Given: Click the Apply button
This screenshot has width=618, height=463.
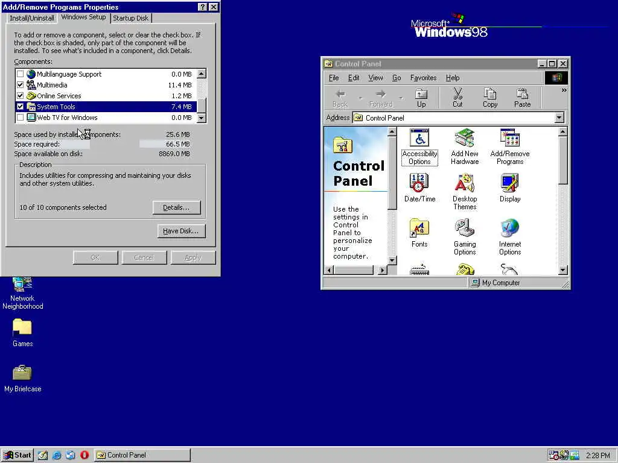Looking at the screenshot, I should click(x=193, y=257).
